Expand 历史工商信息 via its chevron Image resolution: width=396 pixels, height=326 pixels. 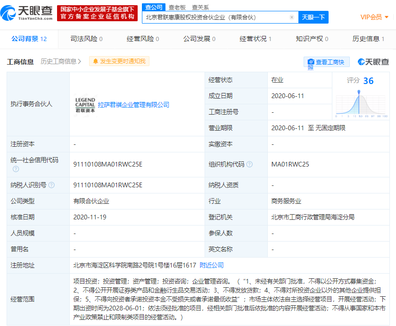coord(80,61)
